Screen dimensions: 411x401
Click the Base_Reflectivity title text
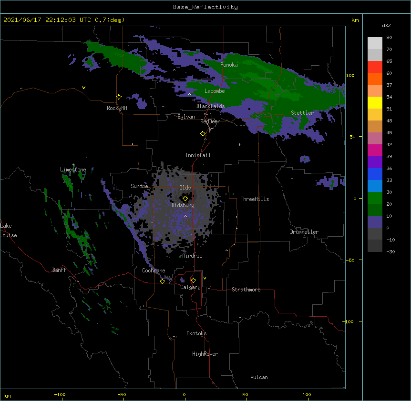coord(205,7)
